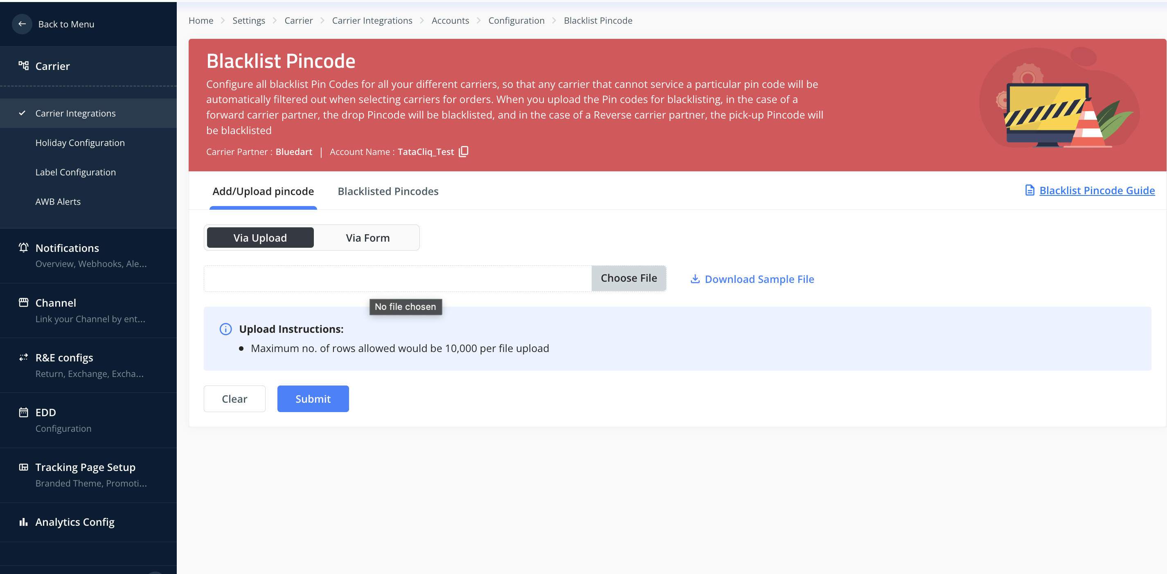The height and width of the screenshot is (574, 1167).
Task: Select the Via Upload option
Action: [x=260, y=238]
